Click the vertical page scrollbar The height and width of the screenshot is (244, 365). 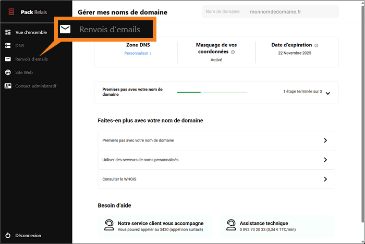pyautogui.click(x=363, y=114)
